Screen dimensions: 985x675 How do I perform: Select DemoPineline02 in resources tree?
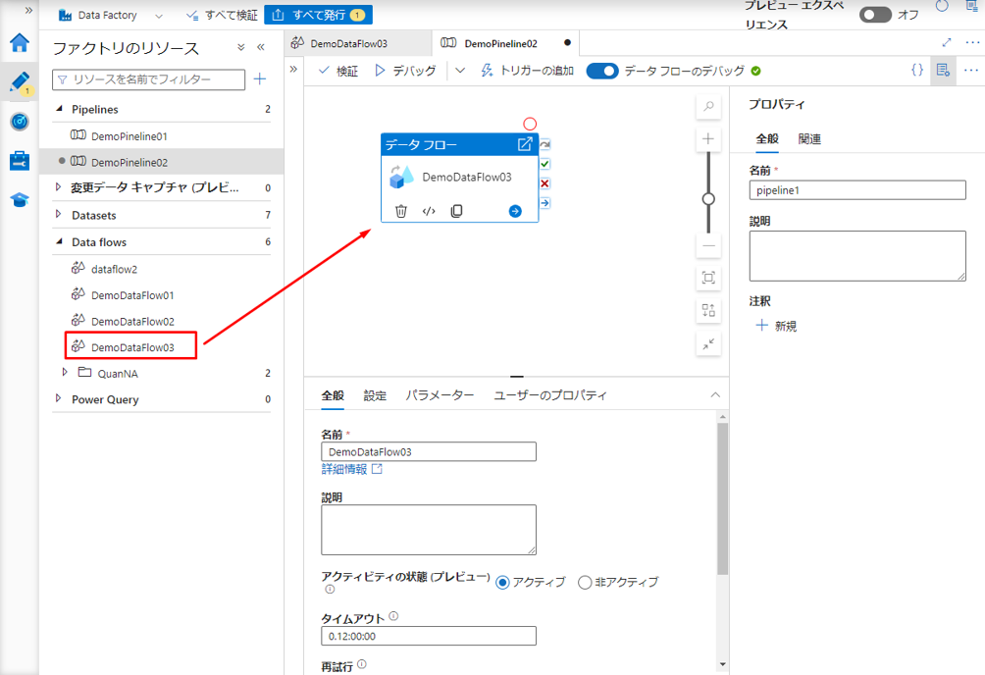(x=129, y=162)
